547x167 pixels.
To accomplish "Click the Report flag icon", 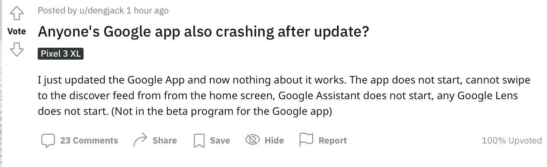I will tap(306, 140).
